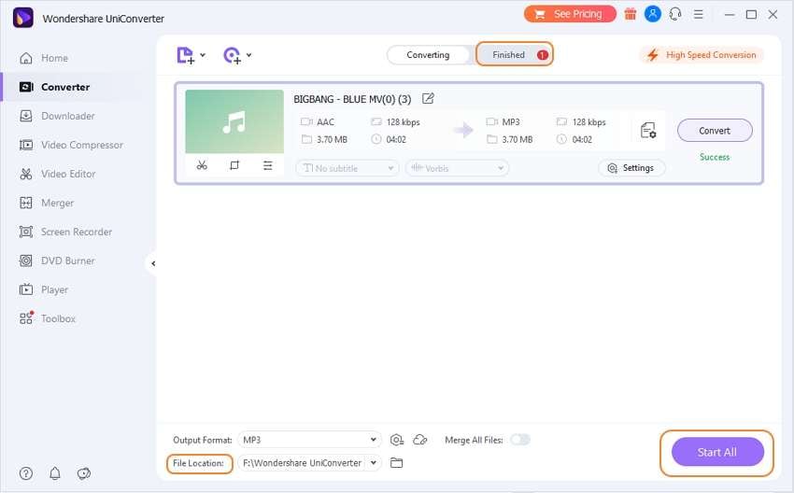The width and height of the screenshot is (794, 493).
Task: Click the crop icon under the thumbnail
Action: click(x=234, y=165)
